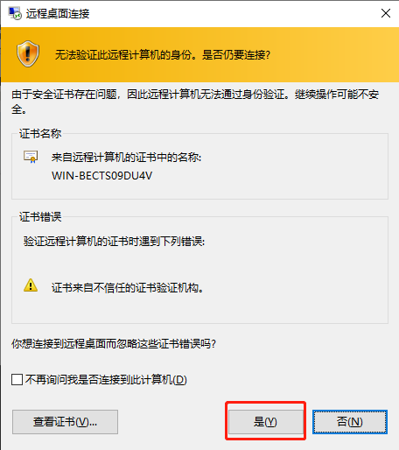The height and width of the screenshot is (450, 399).
Task: Click the 验证远程计算机的证书时遇到下列错误 text
Action: [114, 242]
